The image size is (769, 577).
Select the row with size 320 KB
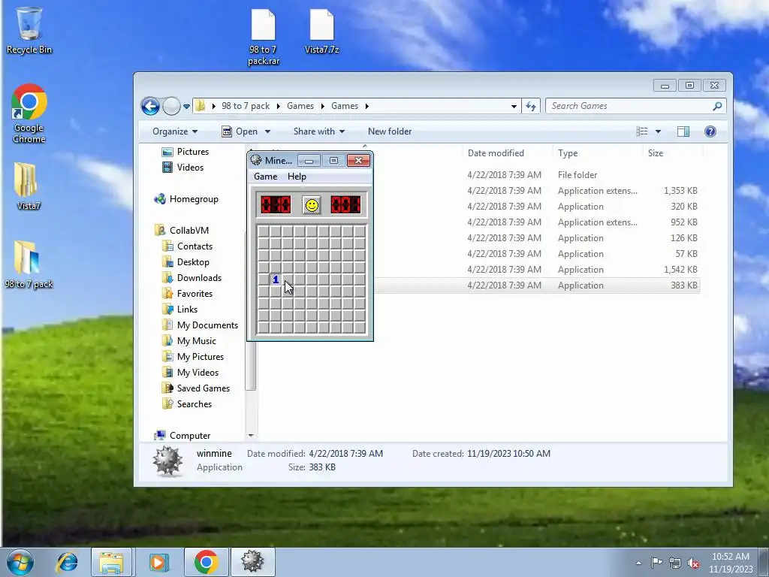click(x=478, y=207)
